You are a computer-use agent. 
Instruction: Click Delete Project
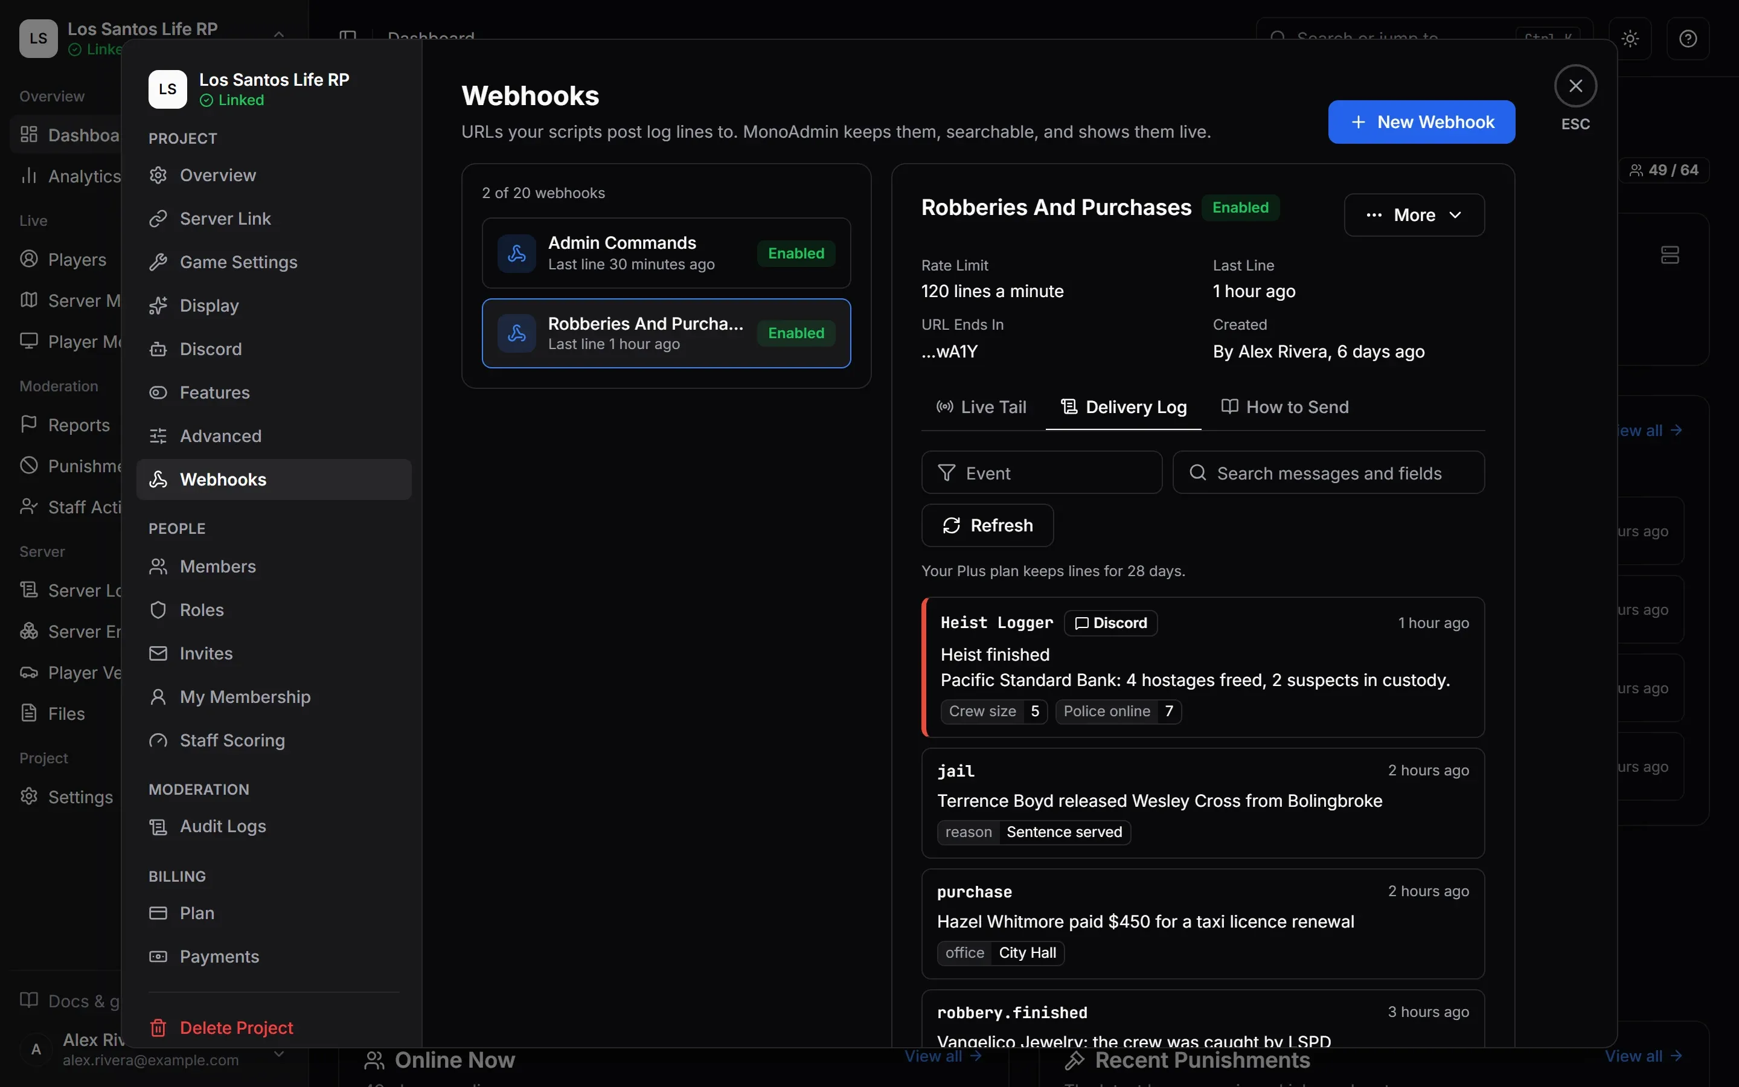[273, 1028]
